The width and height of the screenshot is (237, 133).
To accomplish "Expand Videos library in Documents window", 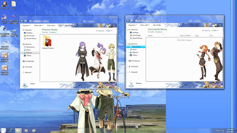I will pyautogui.click(x=129, y=55).
